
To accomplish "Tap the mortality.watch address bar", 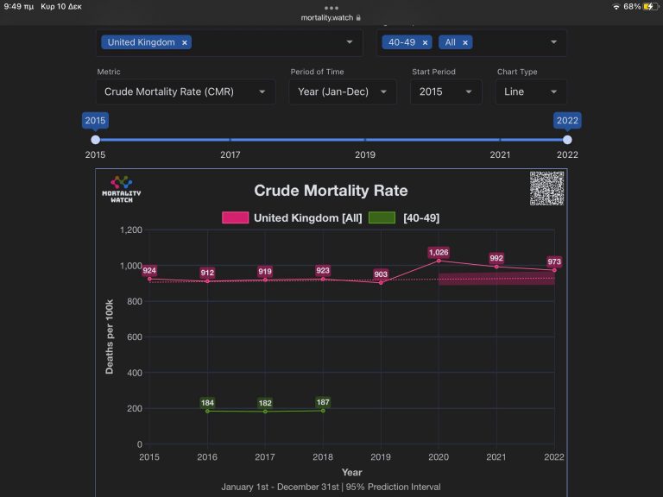I will (331, 17).
